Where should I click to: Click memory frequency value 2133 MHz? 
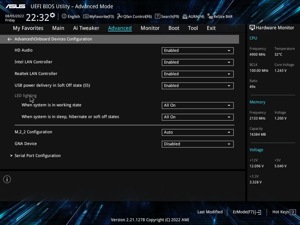click(258, 118)
